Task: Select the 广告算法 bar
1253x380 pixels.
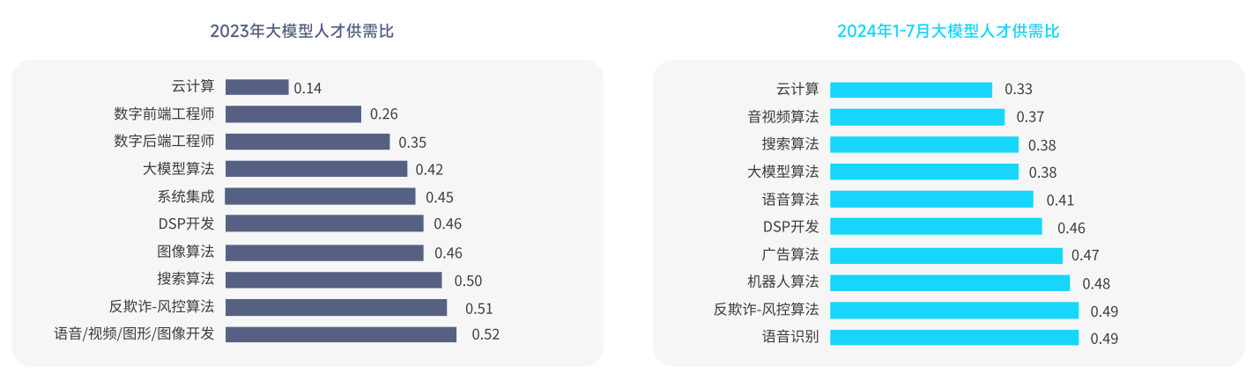Action: pyautogui.click(x=946, y=255)
